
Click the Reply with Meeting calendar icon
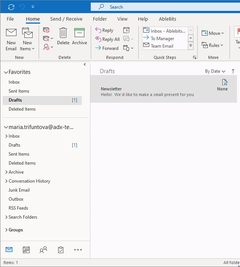click(x=126, y=30)
